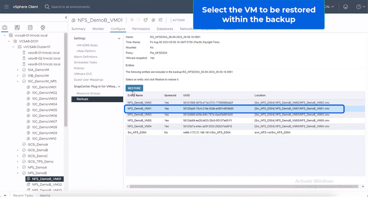Click the vVCSA8-Cluster01 cluster icon
The width and height of the screenshot is (368, 198).
pos(20,47)
